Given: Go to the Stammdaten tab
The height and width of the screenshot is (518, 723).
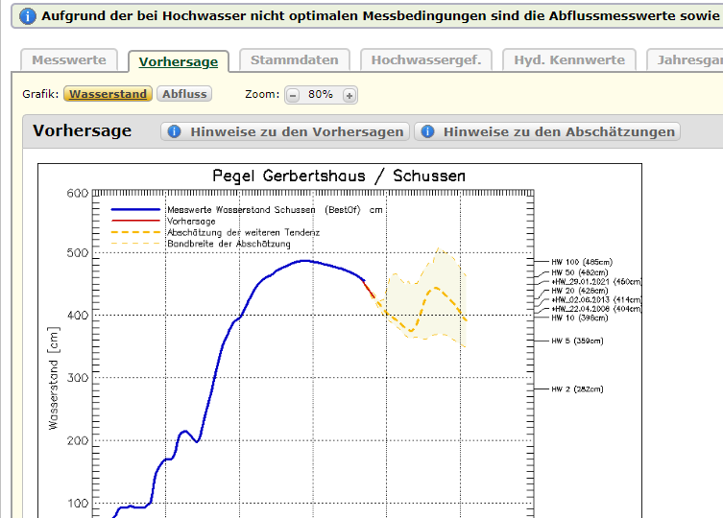Looking at the screenshot, I should click(294, 59).
